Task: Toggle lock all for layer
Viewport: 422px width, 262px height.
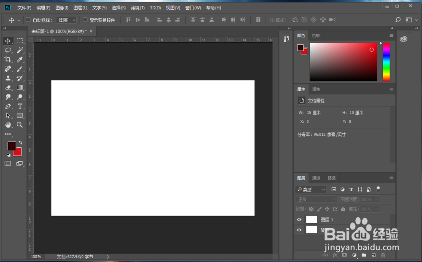Action: pos(343,209)
